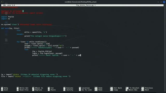Click the Location shortcut label
The width and height of the screenshot is (166, 93).
pos(86,88)
